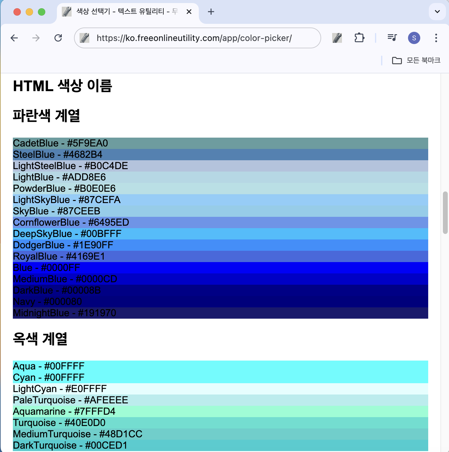
Task: Select the LightCyan #E0FFFF row
Action: click(x=221, y=389)
